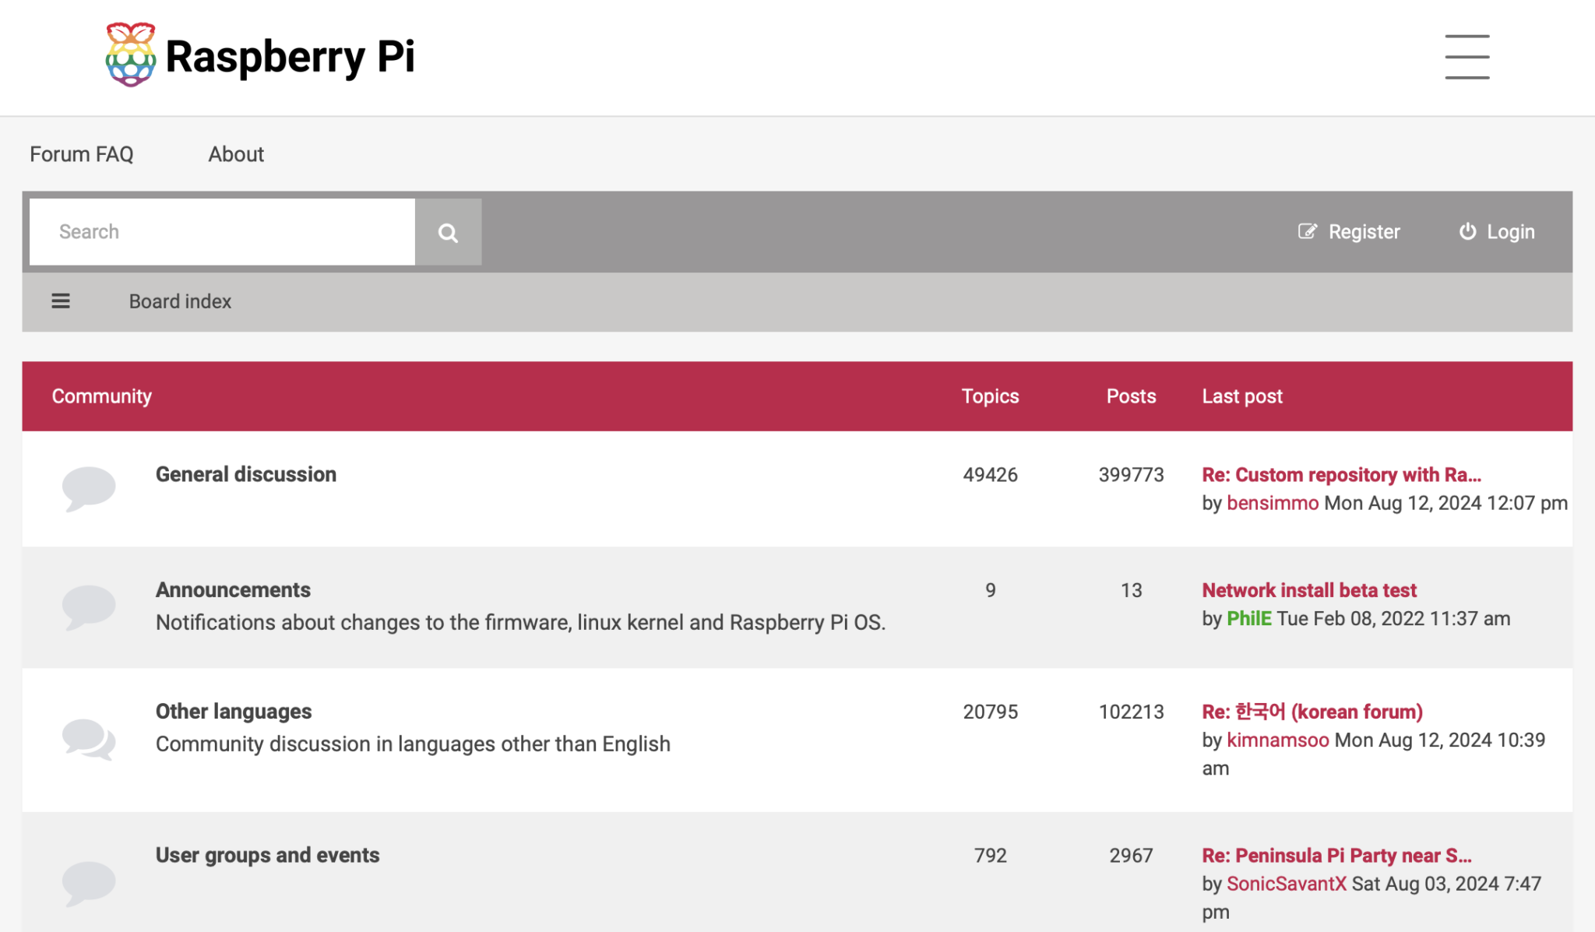Click the User groups and events bubble icon
Image resolution: width=1595 pixels, height=932 pixels.
coord(89,882)
